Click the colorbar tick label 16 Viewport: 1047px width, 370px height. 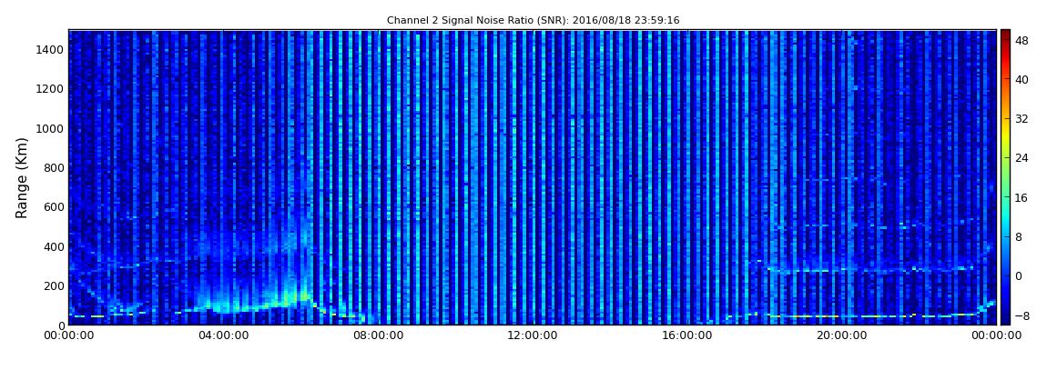click(1022, 197)
